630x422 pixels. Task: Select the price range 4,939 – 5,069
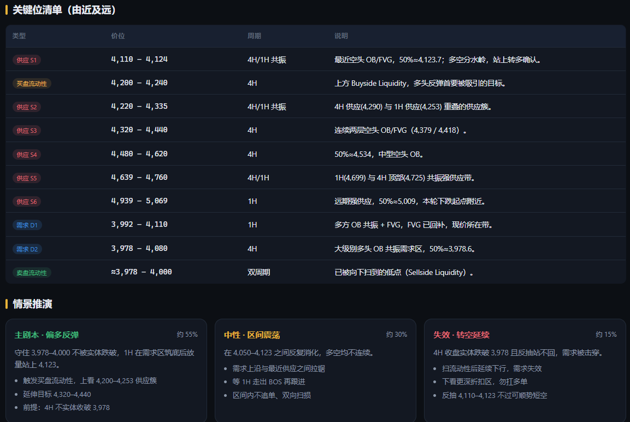coord(139,201)
